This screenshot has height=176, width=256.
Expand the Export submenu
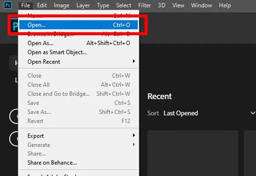click(x=79, y=136)
